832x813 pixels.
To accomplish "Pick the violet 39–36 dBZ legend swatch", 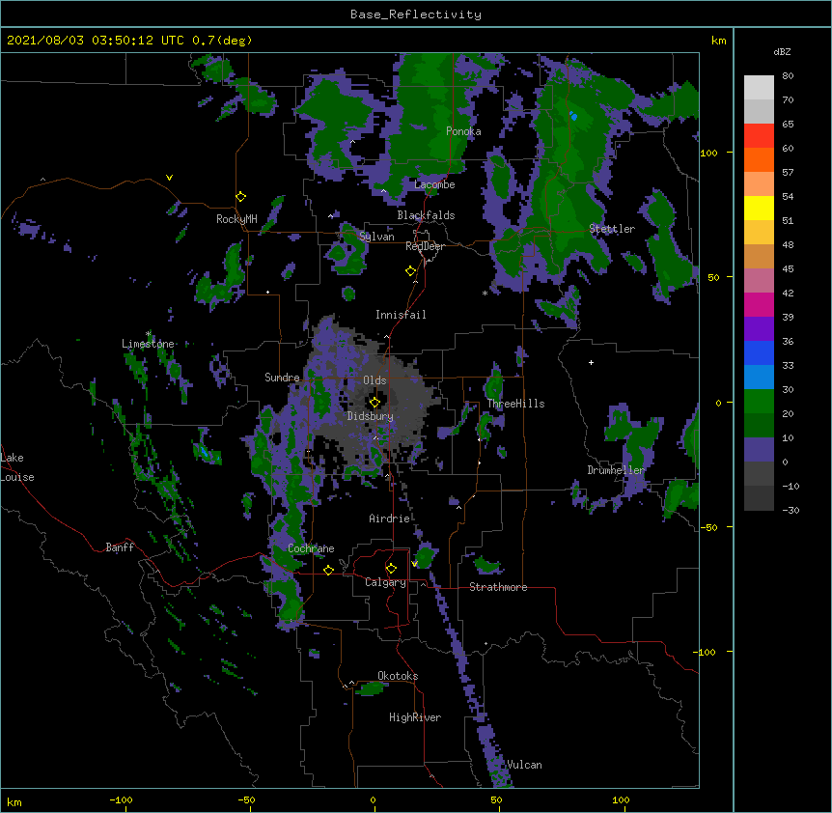I will pos(759,328).
